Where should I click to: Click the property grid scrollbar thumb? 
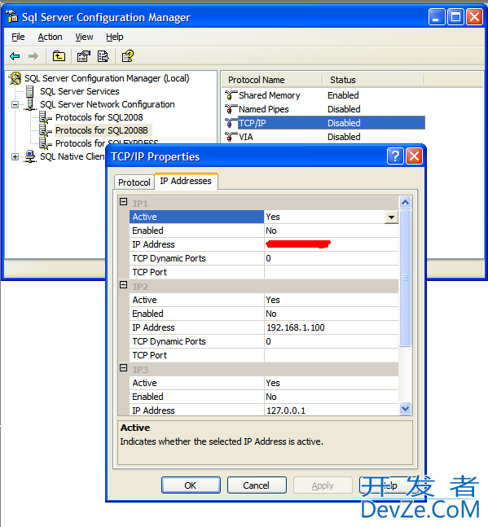click(406, 278)
